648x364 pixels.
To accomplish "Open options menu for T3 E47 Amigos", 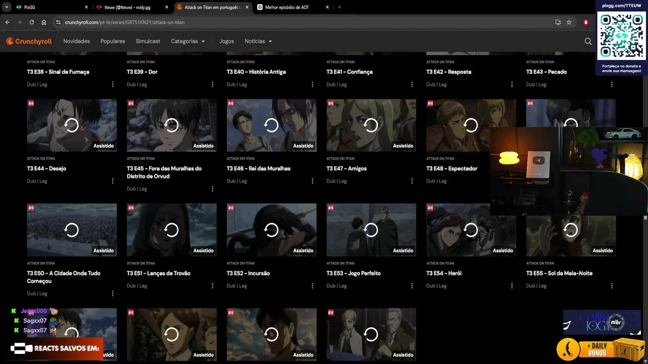I will coord(412,181).
